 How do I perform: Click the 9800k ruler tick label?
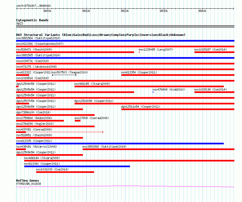click(x=47, y=11)
